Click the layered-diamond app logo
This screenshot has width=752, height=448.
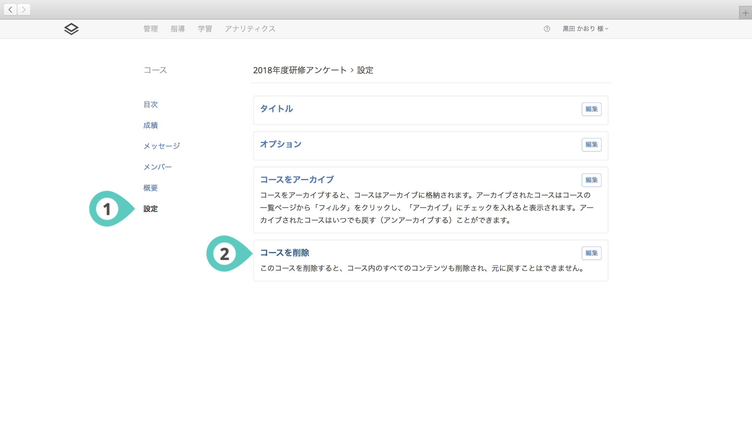click(x=71, y=29)
